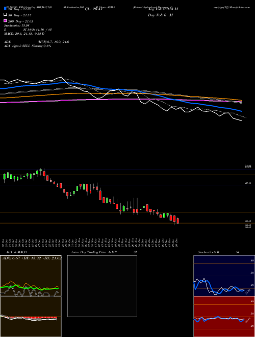The height and width of the screenshot is (337, 255).
Task: Click the last red candlestick on price chart
Action: coord(177,221)
